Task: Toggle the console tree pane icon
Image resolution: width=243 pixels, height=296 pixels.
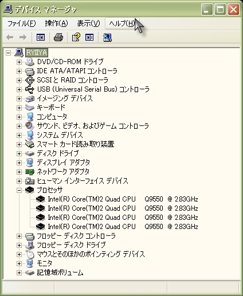Action: [41, 37]
